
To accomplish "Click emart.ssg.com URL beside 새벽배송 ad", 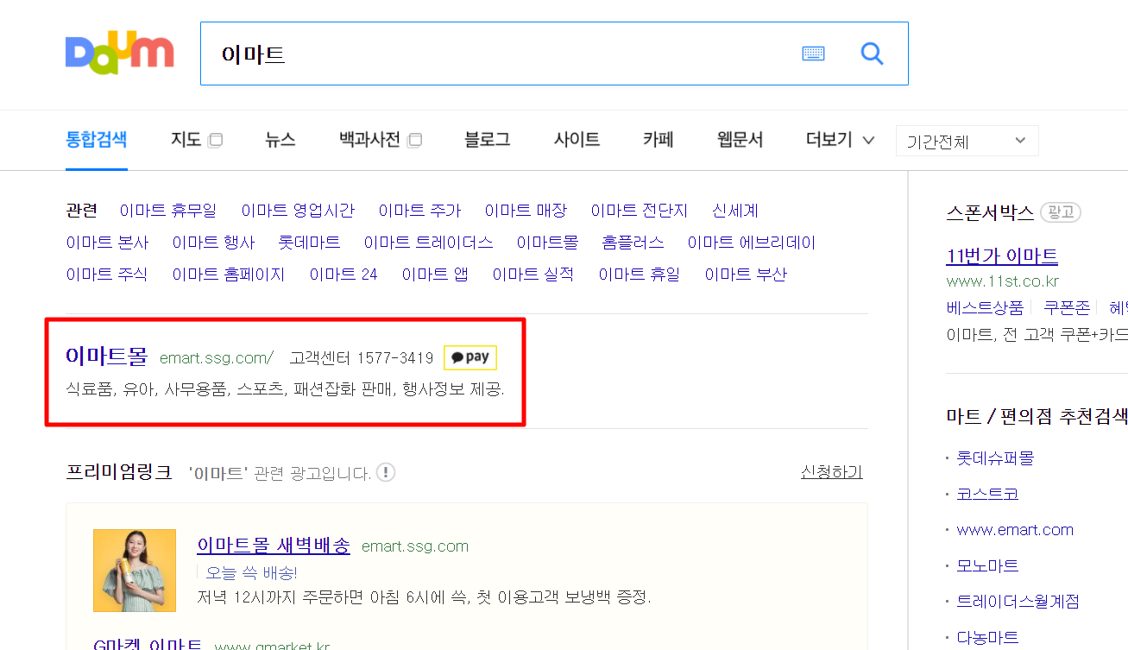I will click(415, 546).
